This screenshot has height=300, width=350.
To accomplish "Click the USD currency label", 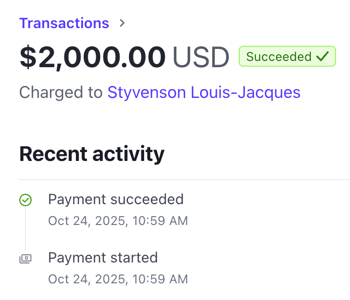I will click(201, 57).
